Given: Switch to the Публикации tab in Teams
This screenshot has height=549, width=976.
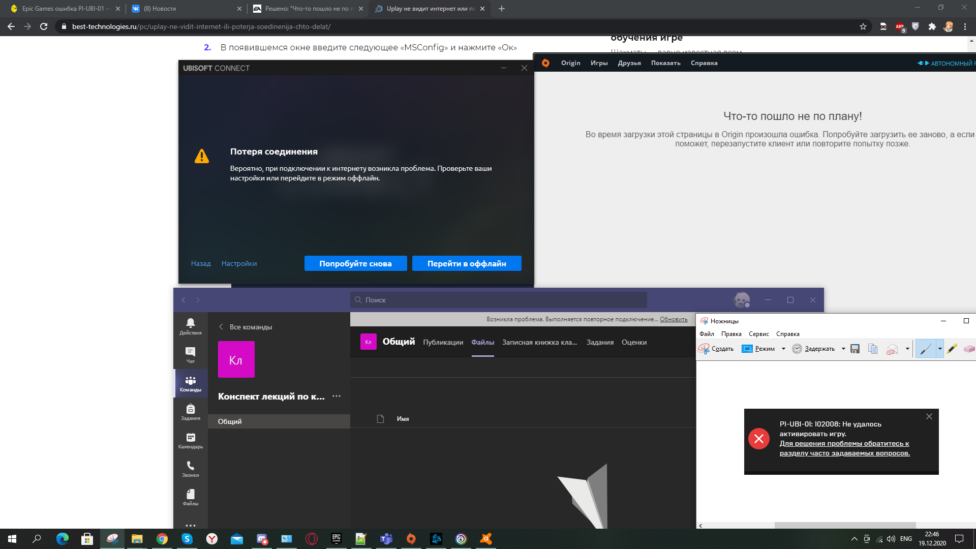Looking at the screenshot, I should pyautogui.click(x=443, y=342).
